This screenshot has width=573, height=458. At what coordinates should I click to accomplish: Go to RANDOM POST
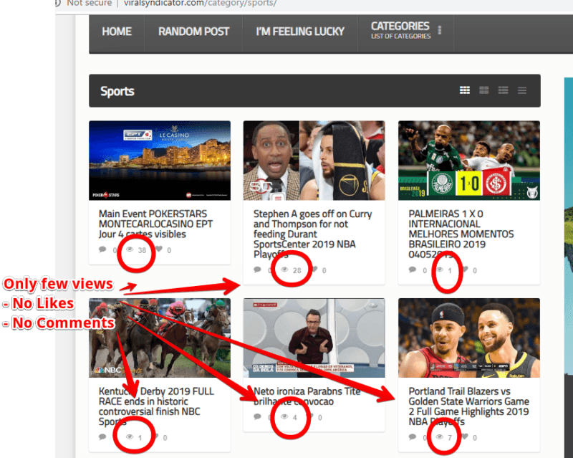pyautogui.click(x=193, y=32)
